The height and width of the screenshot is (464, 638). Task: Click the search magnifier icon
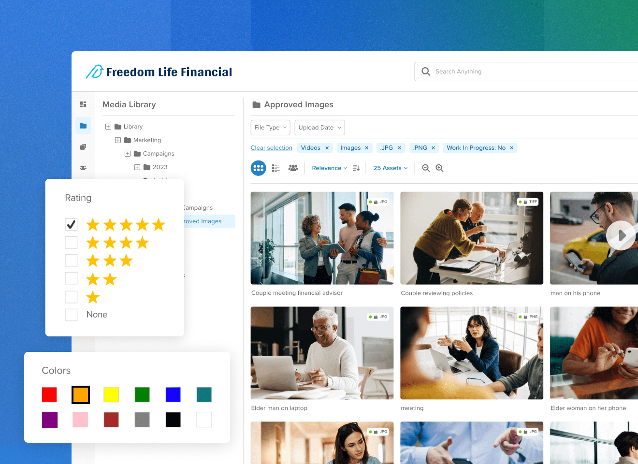(x=426, y=72)
